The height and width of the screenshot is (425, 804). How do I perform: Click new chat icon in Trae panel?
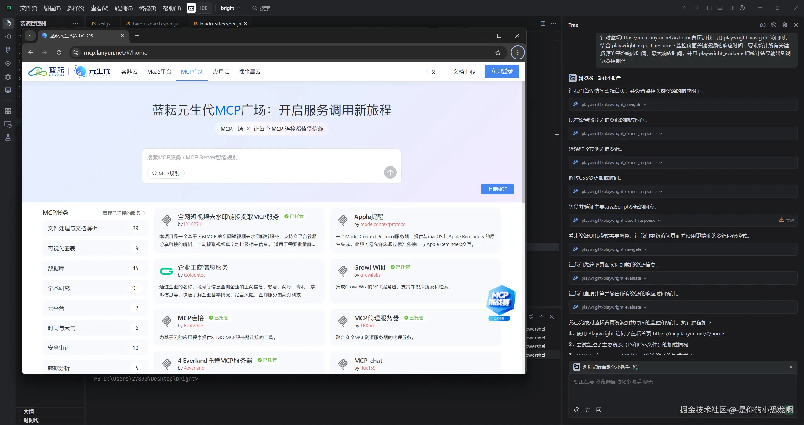point(763,25)
